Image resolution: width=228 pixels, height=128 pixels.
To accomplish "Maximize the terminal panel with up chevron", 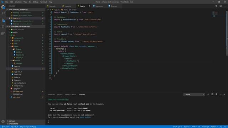I will coord(221,94).
